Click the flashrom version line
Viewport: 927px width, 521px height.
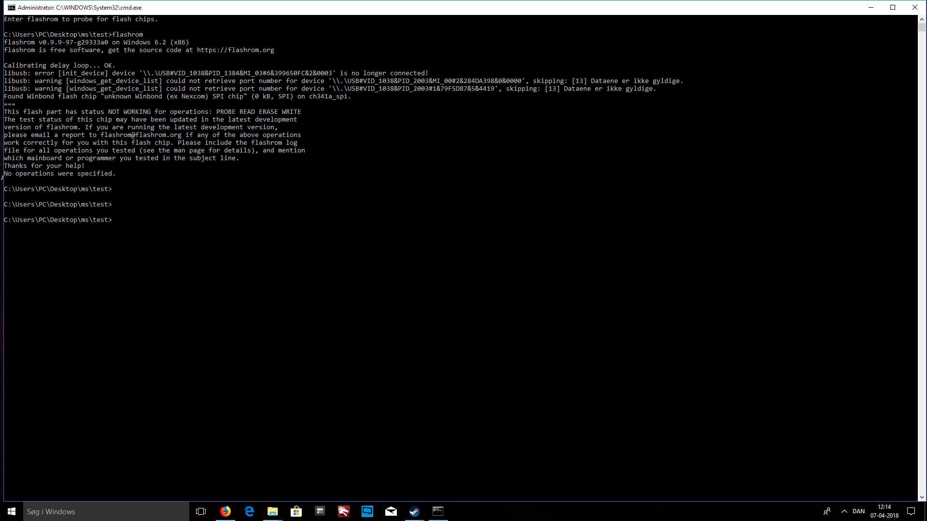(97, 42)
